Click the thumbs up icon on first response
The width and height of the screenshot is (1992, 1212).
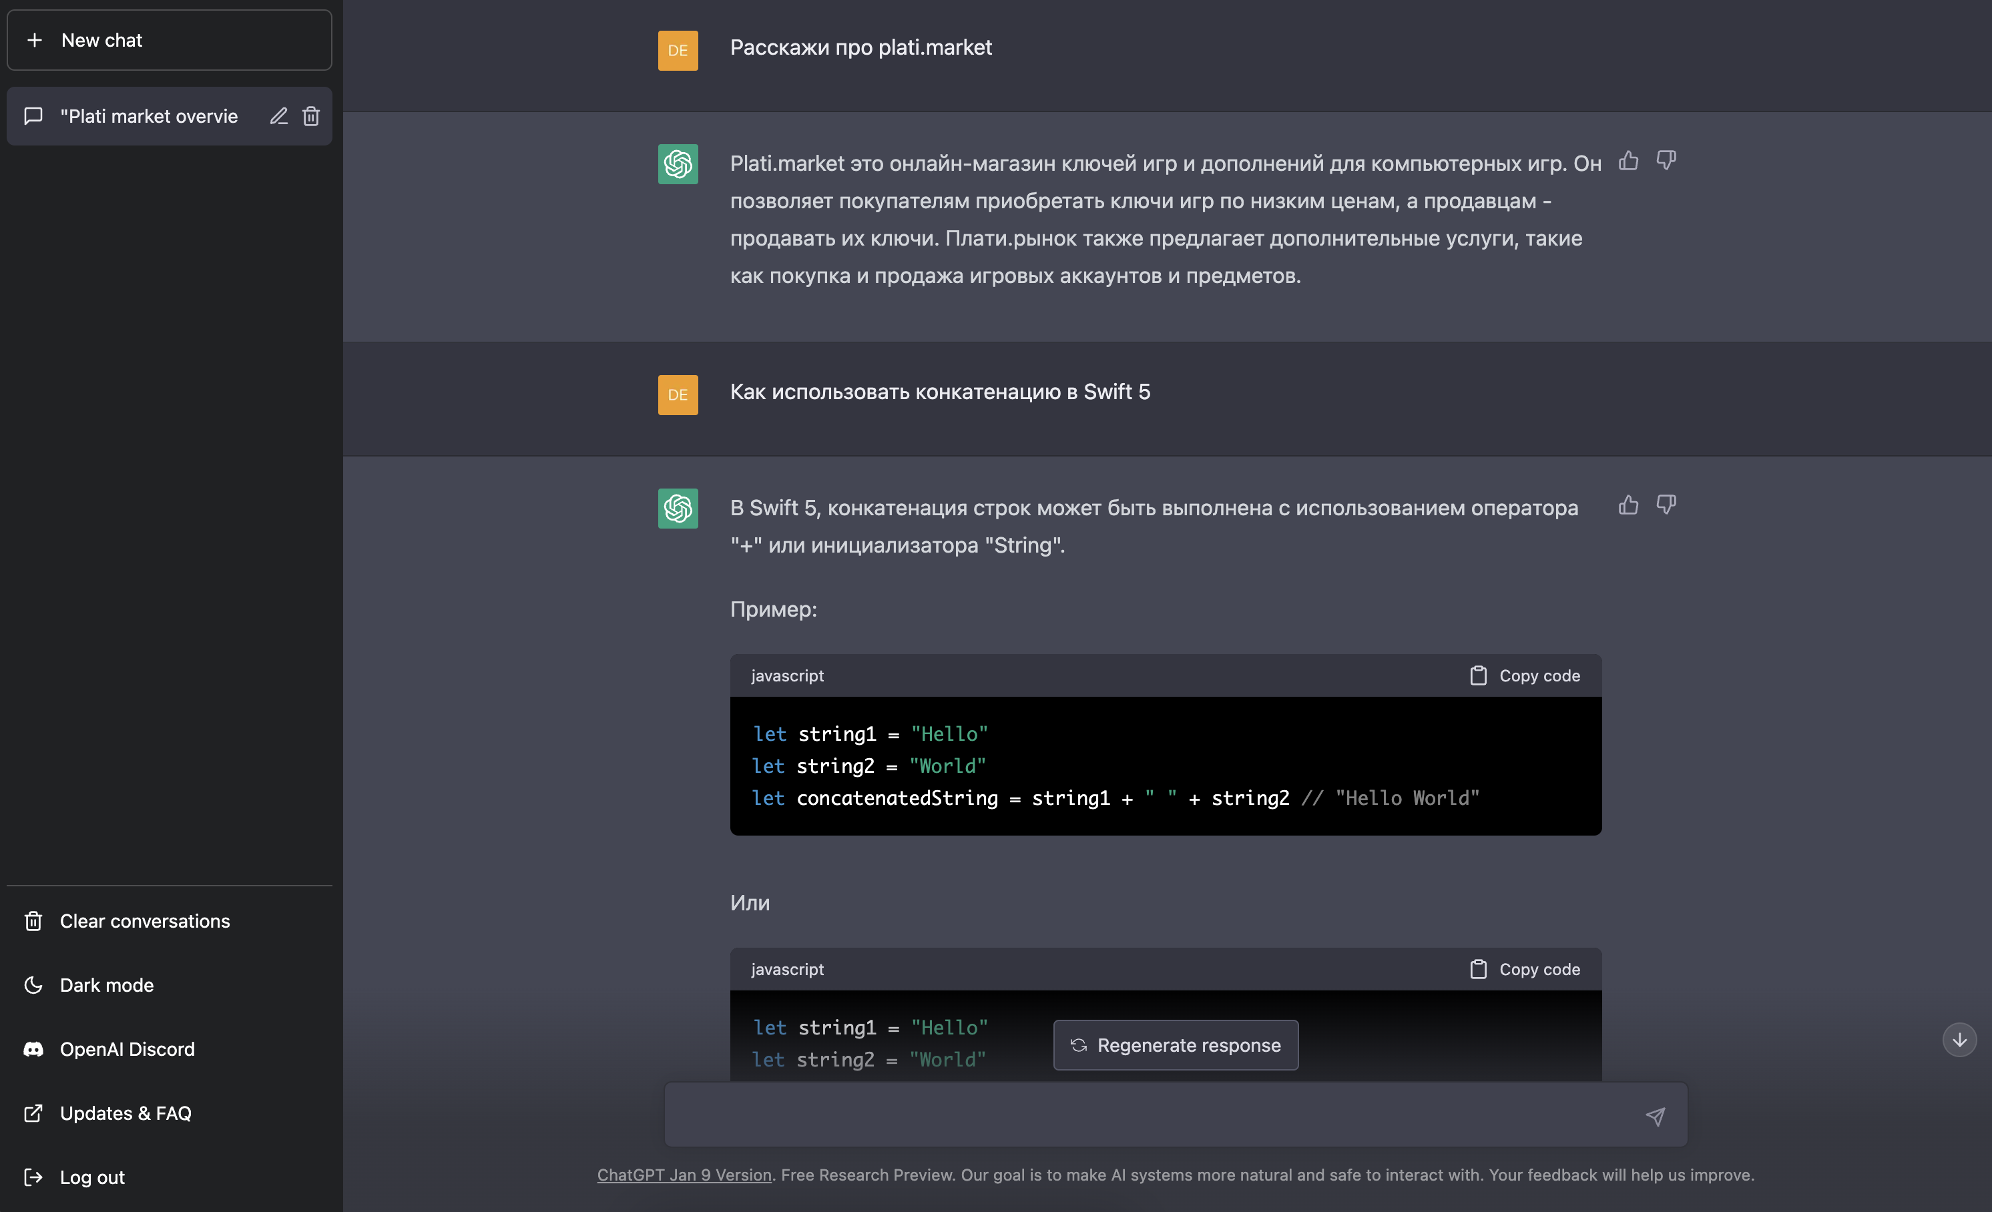[1628, 160]
